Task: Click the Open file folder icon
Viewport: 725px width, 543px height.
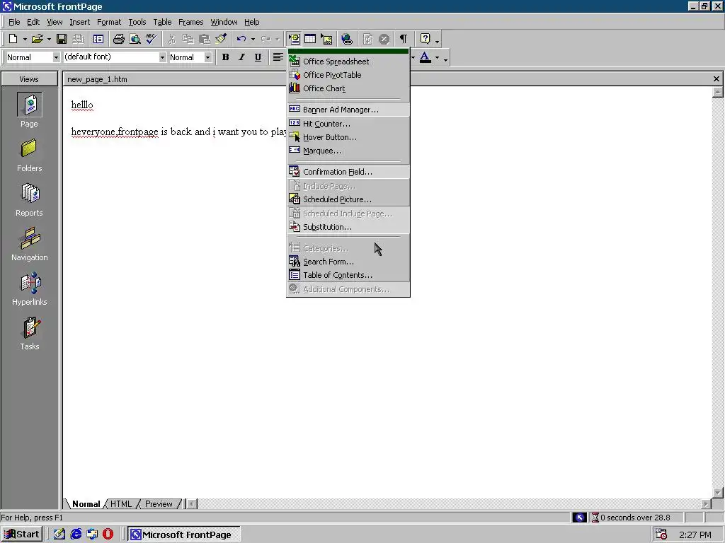Action: pyautogui.click(x=38, y=40)
